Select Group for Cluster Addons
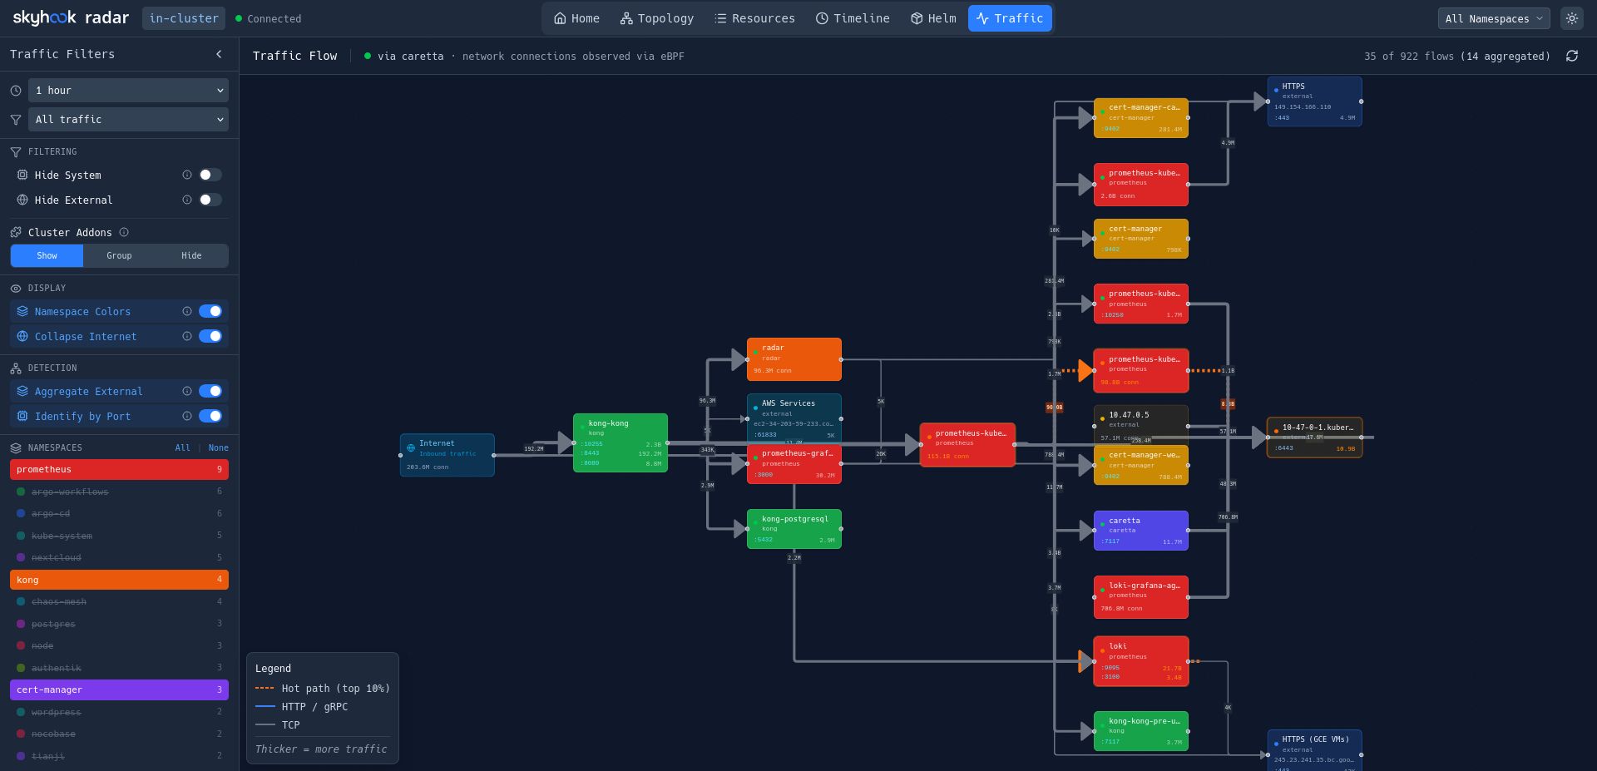Screen dimensions: 1597x771 tap(119, 255)
